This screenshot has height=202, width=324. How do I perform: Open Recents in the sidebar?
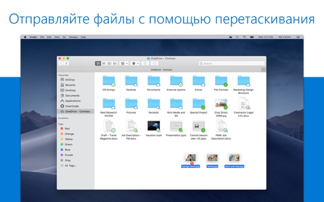point(68,85)
